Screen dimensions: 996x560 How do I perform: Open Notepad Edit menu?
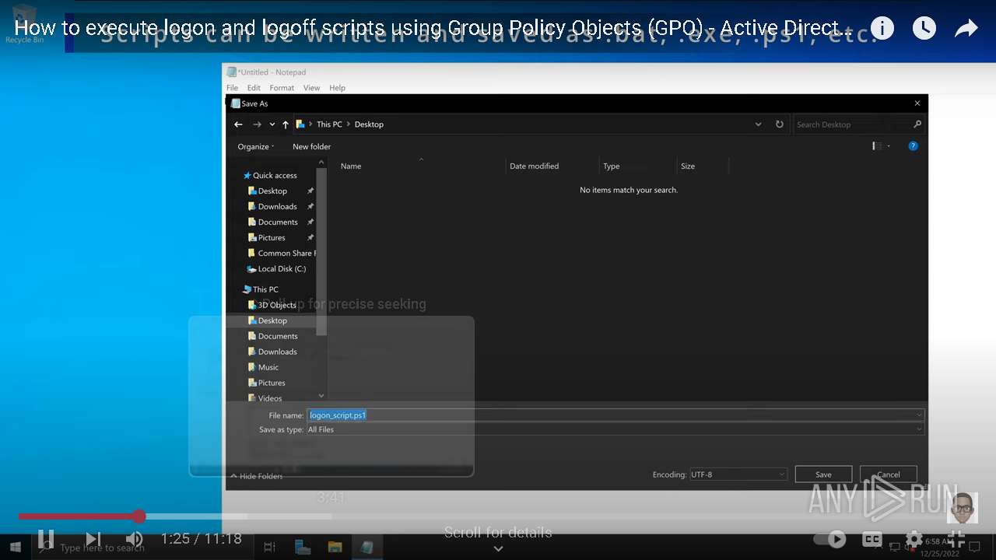coord(254,88)
